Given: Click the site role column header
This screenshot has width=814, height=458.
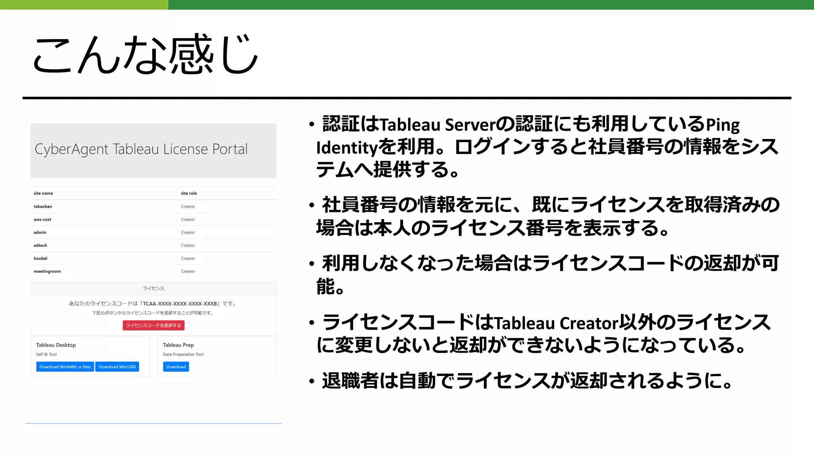Looking at the screenshot, I should [189, 193].
